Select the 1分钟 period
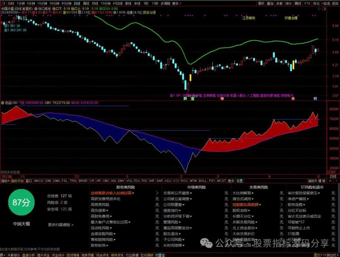Image resolution: width=340 pixels, height=257 pixels. point(20,3)
